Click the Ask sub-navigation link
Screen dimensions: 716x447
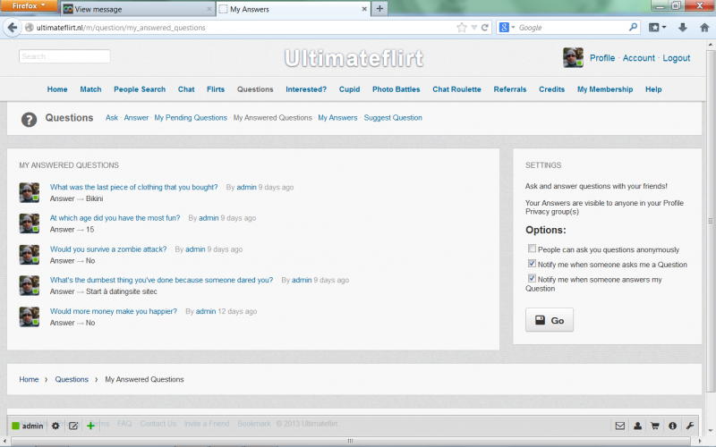[112, 118]
